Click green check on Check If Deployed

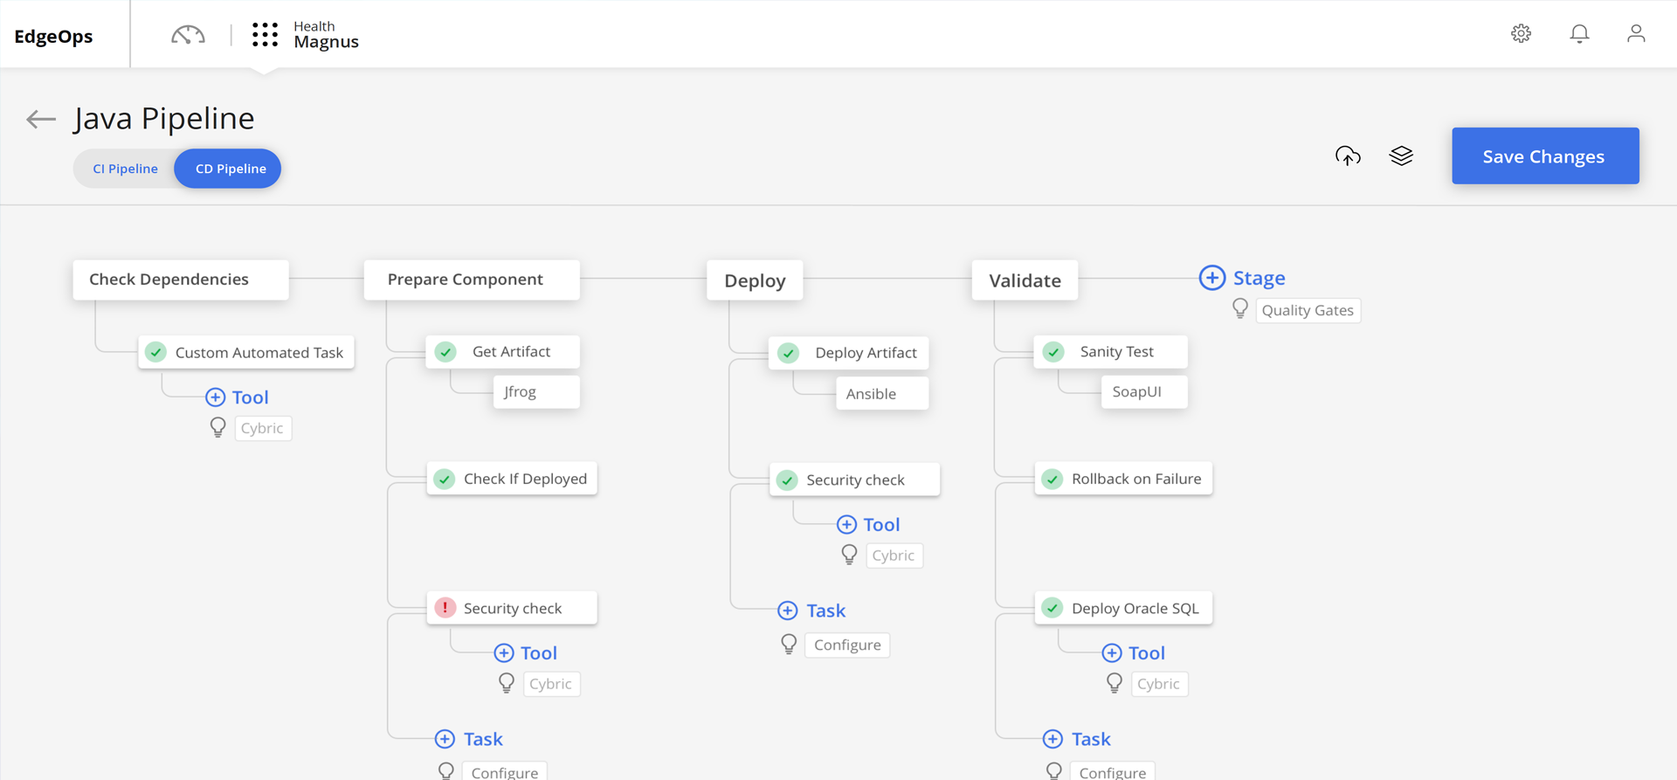pyautogui.click(x=445, y=480)
